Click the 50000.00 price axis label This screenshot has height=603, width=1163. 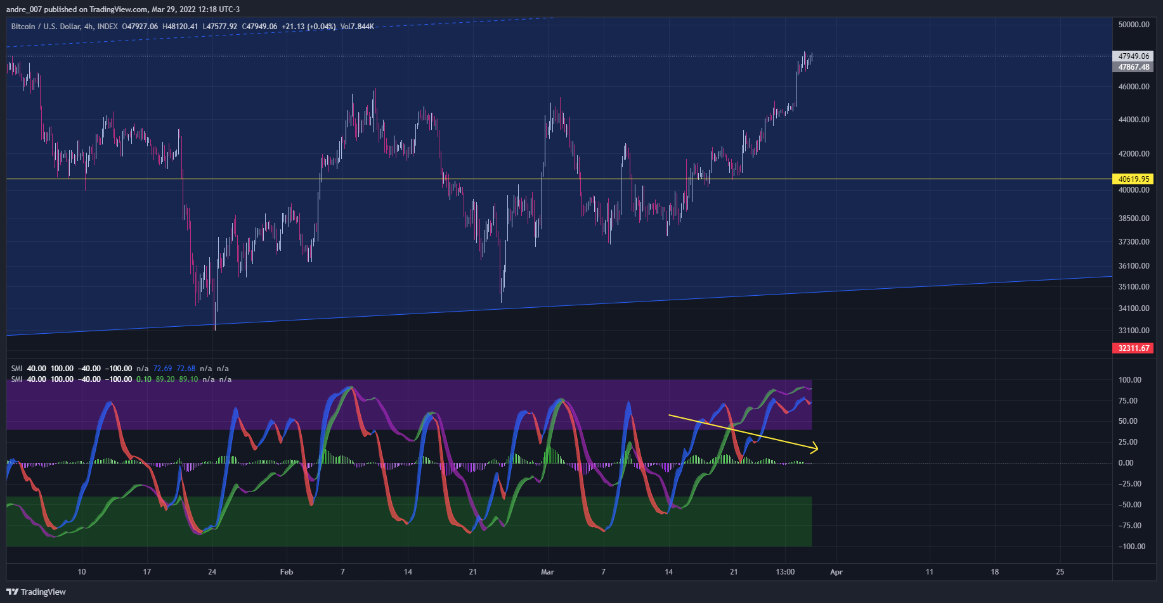tap(1134, 25)
